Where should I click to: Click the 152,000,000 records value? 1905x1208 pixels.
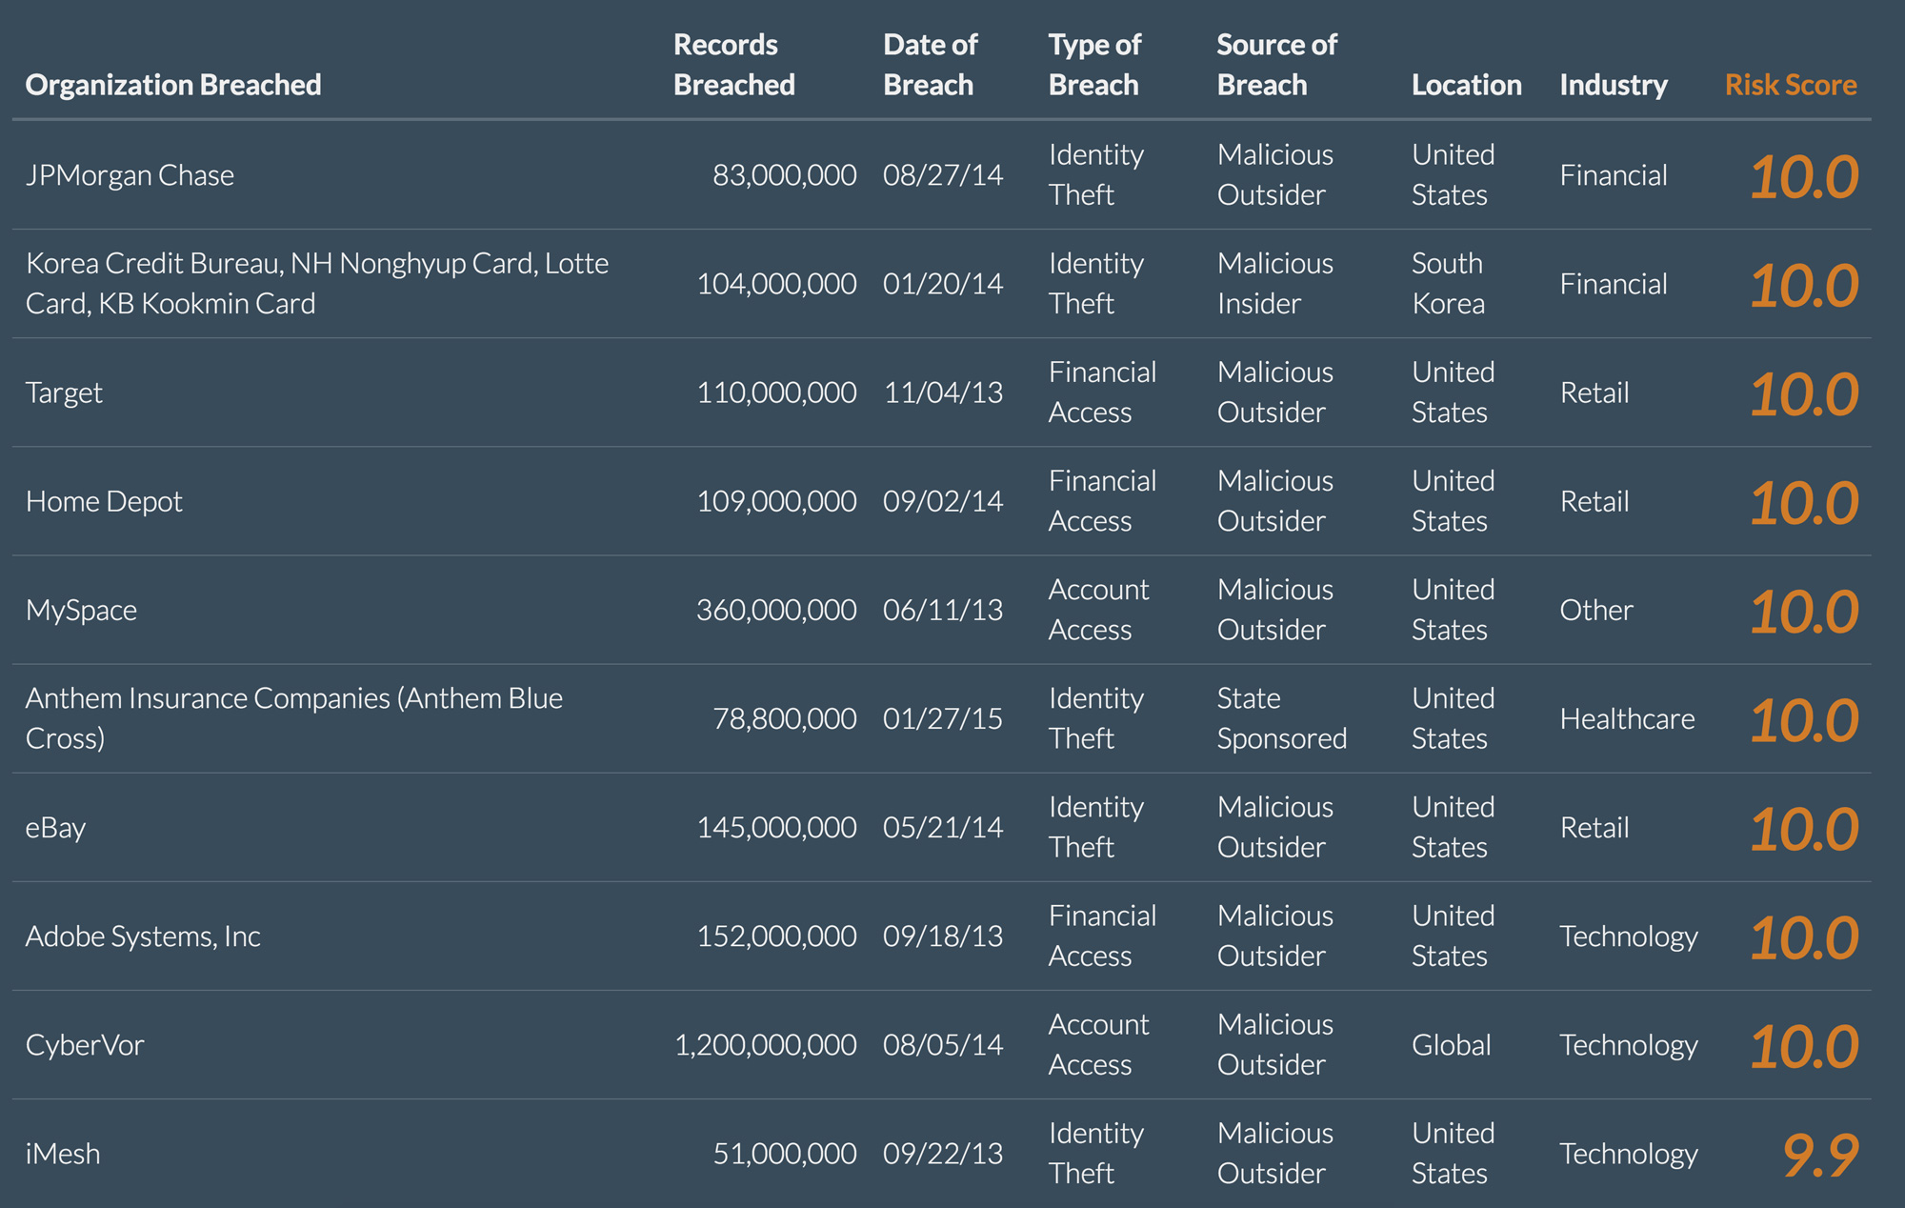(x=776, y=936)
